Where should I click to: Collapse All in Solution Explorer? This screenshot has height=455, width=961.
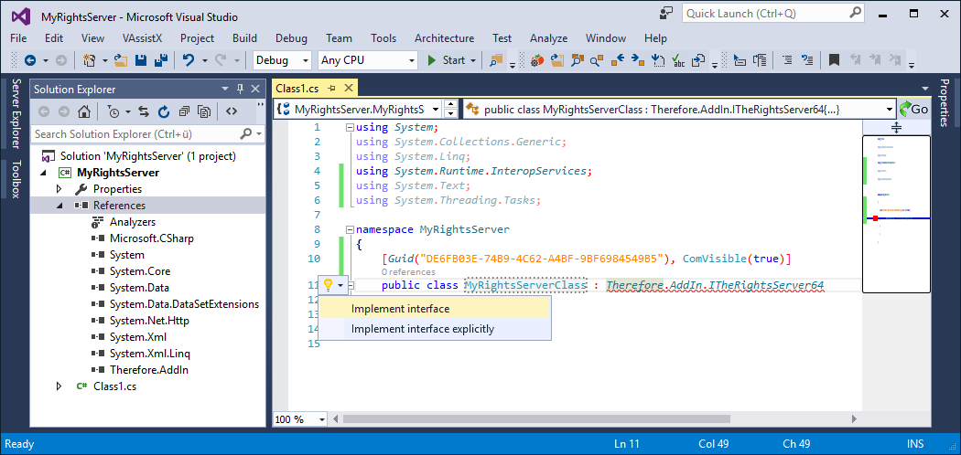184,111
